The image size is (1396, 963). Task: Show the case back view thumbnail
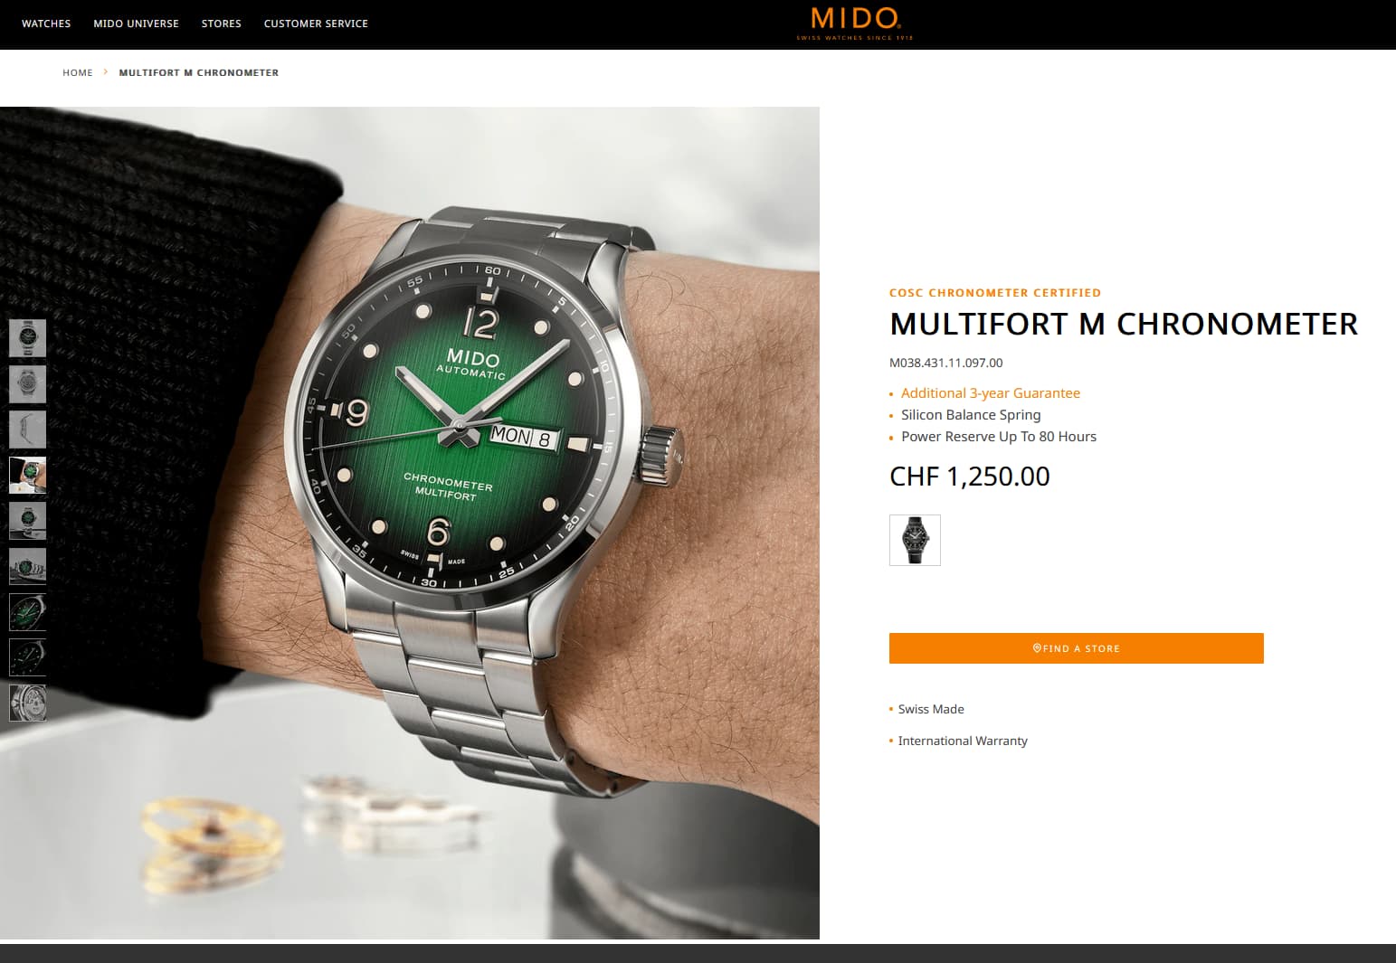click(x=27, y=383)
